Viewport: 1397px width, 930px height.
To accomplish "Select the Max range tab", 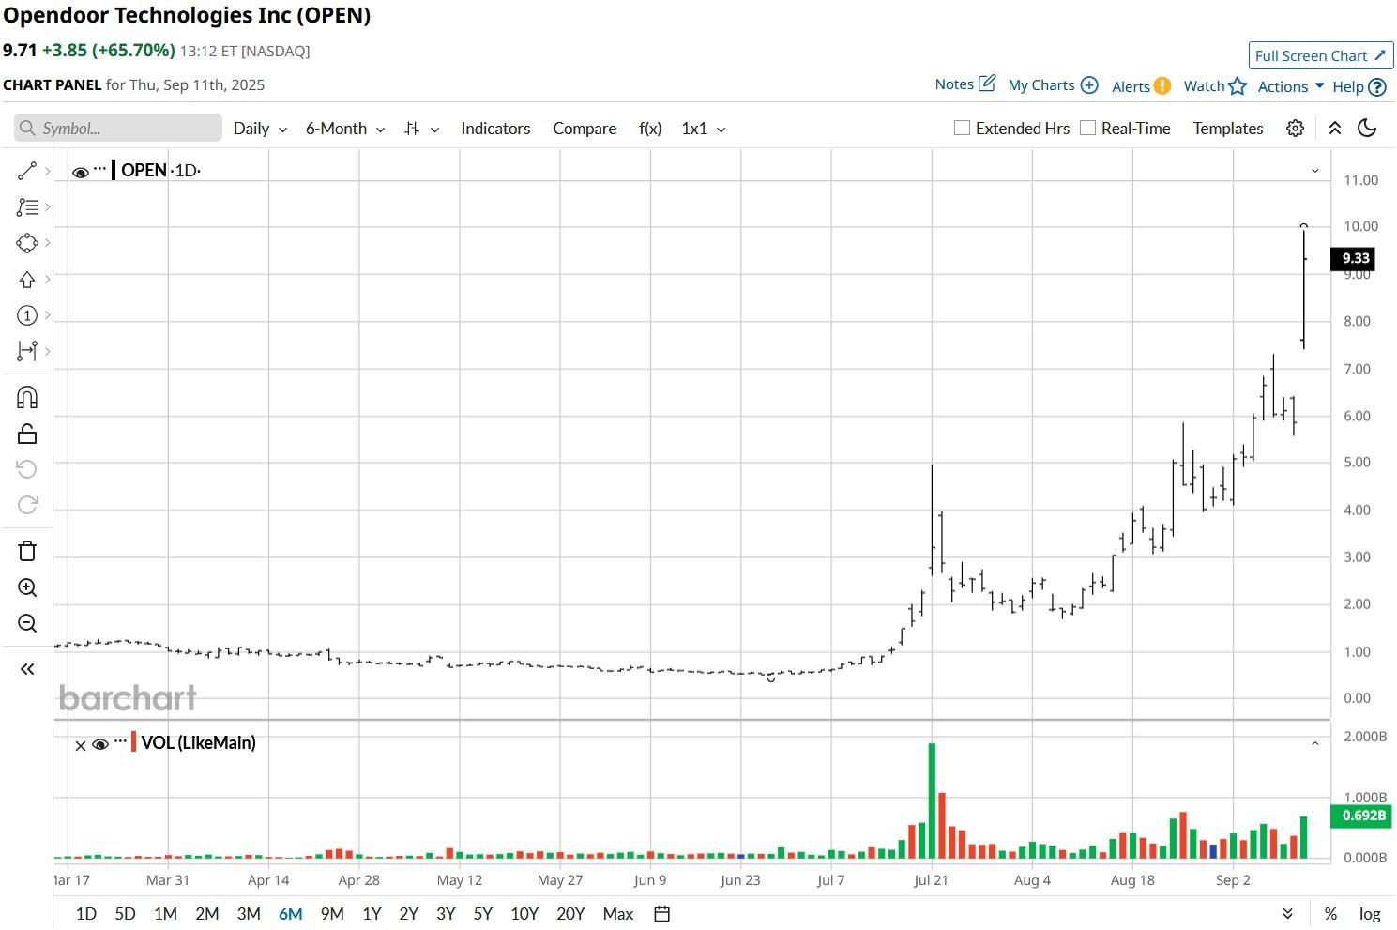I will [618, 914].
